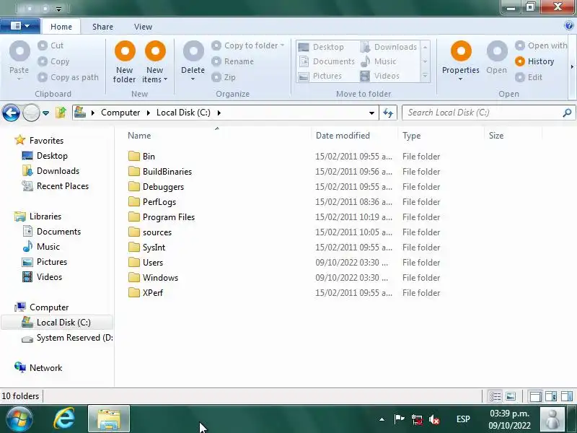This screenshot has width=577, height=433.
Task: Open the blue File menu button
Action: pyautogui.click(x=20, y=26)
